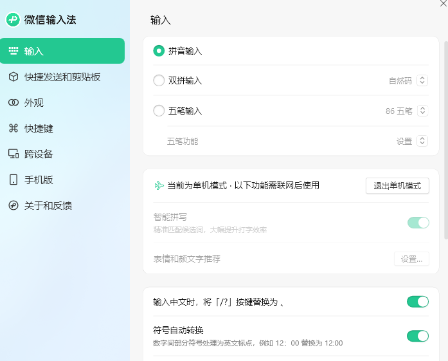Click the WeChat Input Method logo icon
The width and height of the screenshot is (448, 361).
[13, 19]
